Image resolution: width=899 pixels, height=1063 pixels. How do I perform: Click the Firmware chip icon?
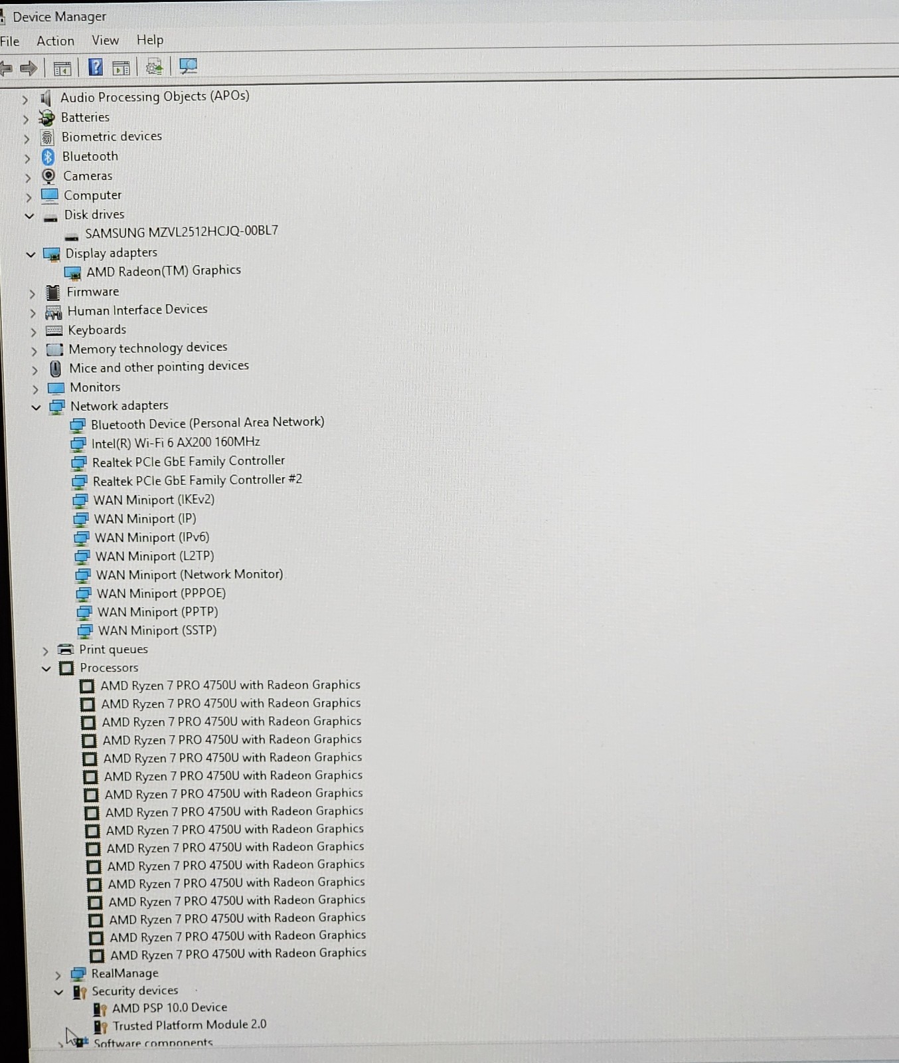53,292
